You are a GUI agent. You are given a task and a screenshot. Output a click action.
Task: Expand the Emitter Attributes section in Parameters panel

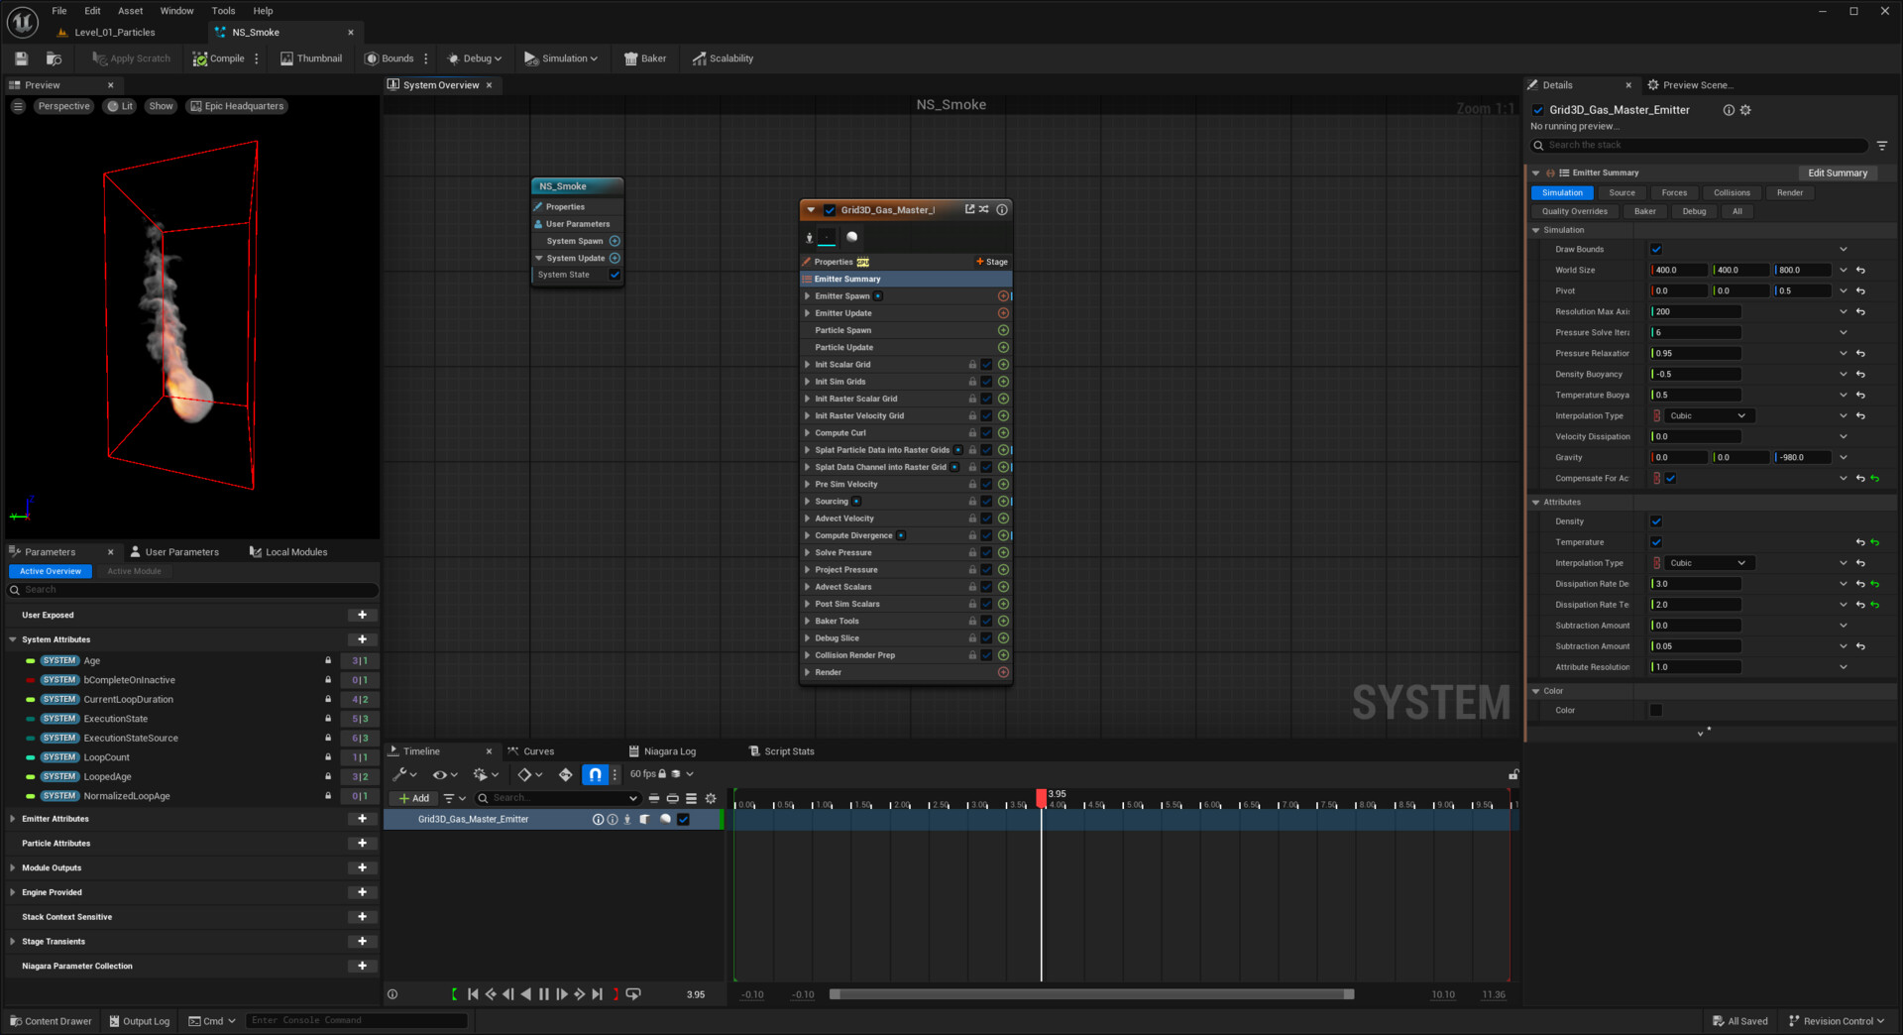coord(11,818)
